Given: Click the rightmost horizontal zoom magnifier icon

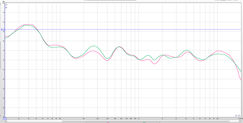Looking at the screenshot, I should coord(239,115).
